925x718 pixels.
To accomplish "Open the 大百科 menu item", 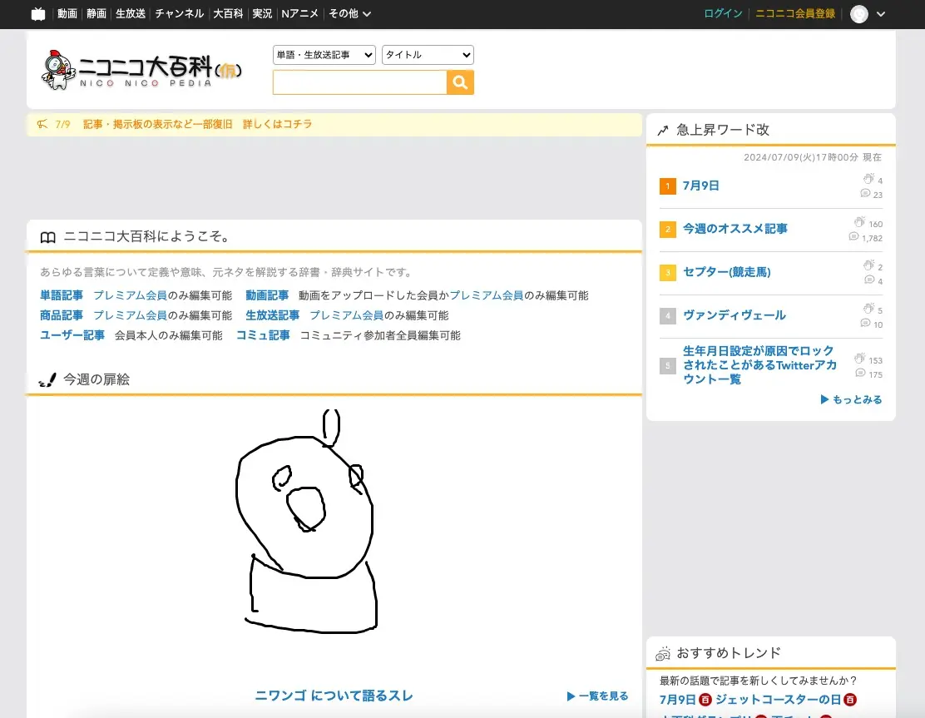I will pos(228,13).
